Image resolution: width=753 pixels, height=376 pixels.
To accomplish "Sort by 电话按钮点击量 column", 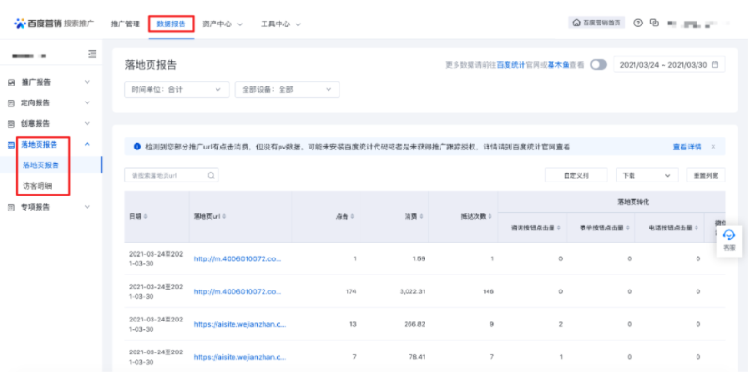I will [697, 227].
